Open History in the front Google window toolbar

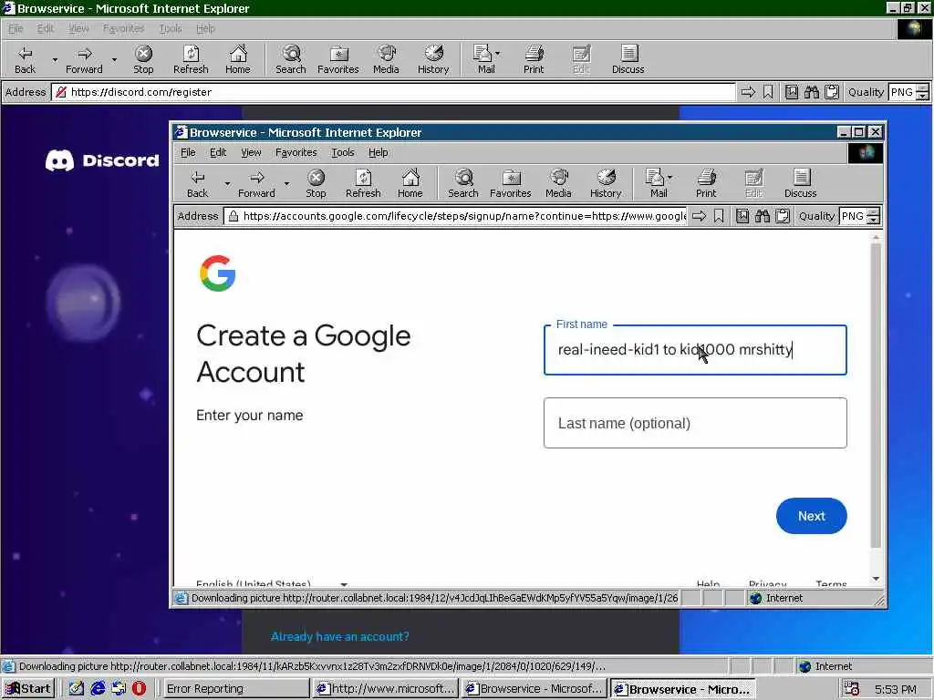[x=606, y=183]
